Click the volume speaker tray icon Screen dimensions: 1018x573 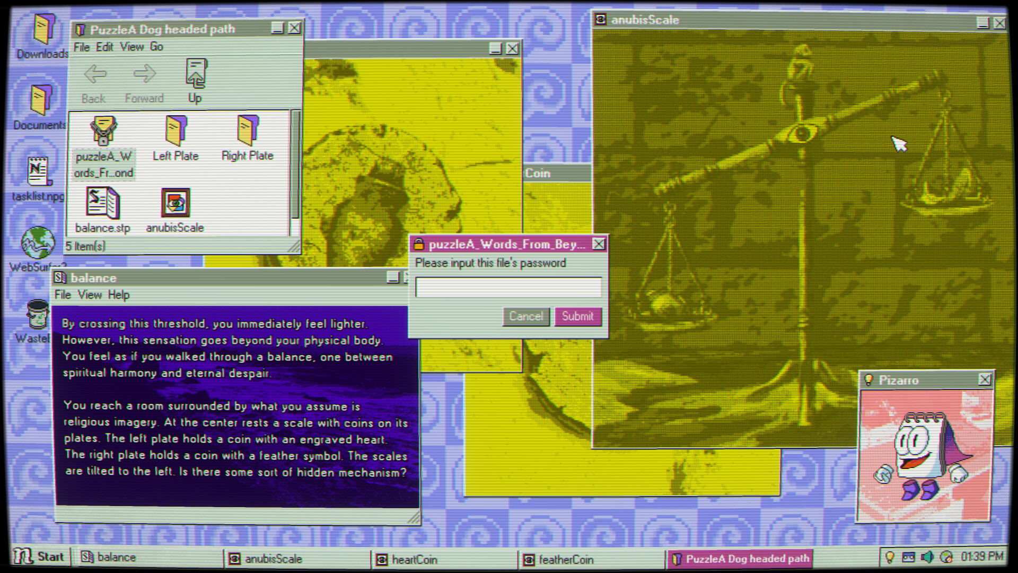927,557
